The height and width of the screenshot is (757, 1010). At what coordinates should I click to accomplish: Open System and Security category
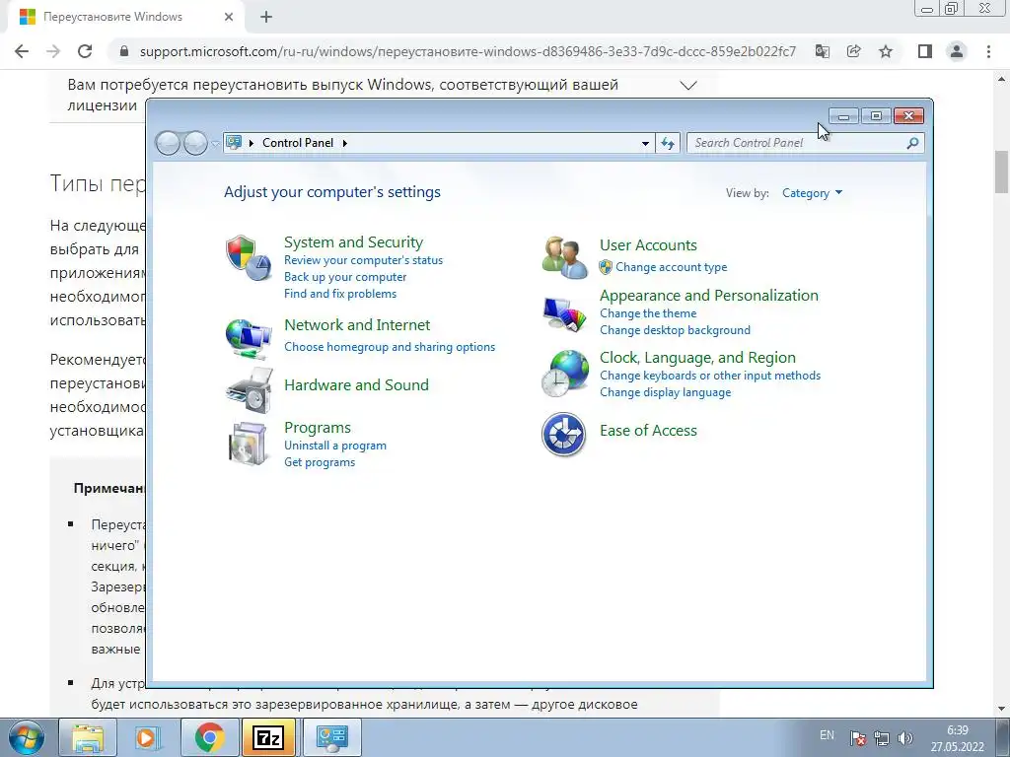pyautogui.click(x=354, y=242)
